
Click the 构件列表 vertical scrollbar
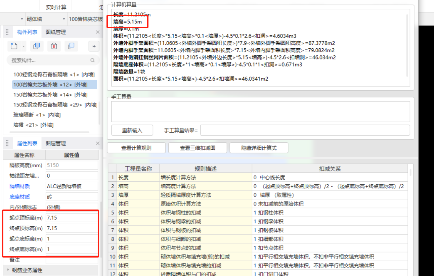pos(99,112)
